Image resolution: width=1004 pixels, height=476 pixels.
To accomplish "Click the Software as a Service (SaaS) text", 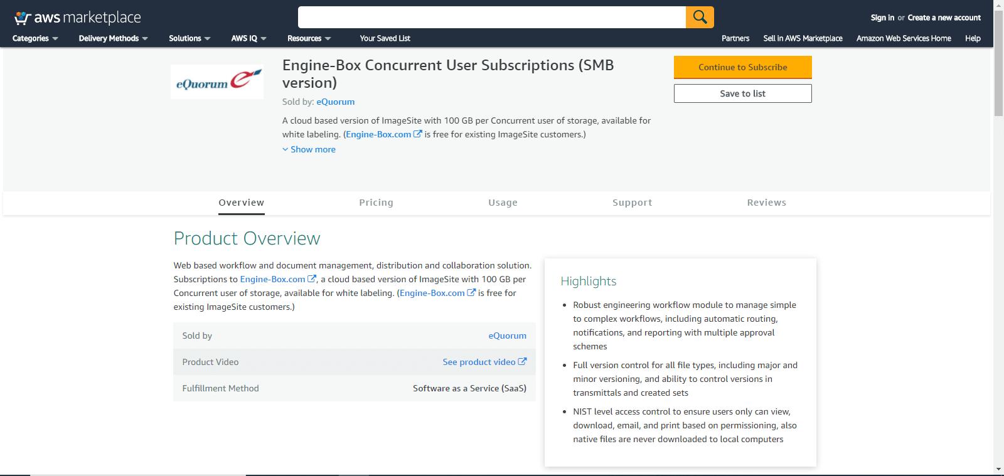I will click(469, 388).
